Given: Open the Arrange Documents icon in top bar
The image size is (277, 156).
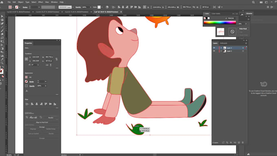Looking at the screenshot, I should [261, 2].
